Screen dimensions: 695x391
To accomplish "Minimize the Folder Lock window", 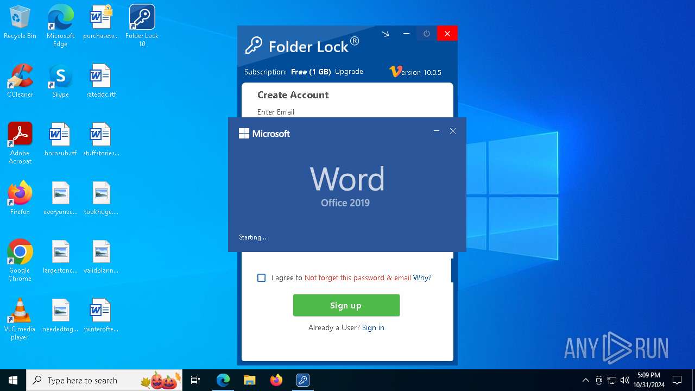I will coord(406,34).
